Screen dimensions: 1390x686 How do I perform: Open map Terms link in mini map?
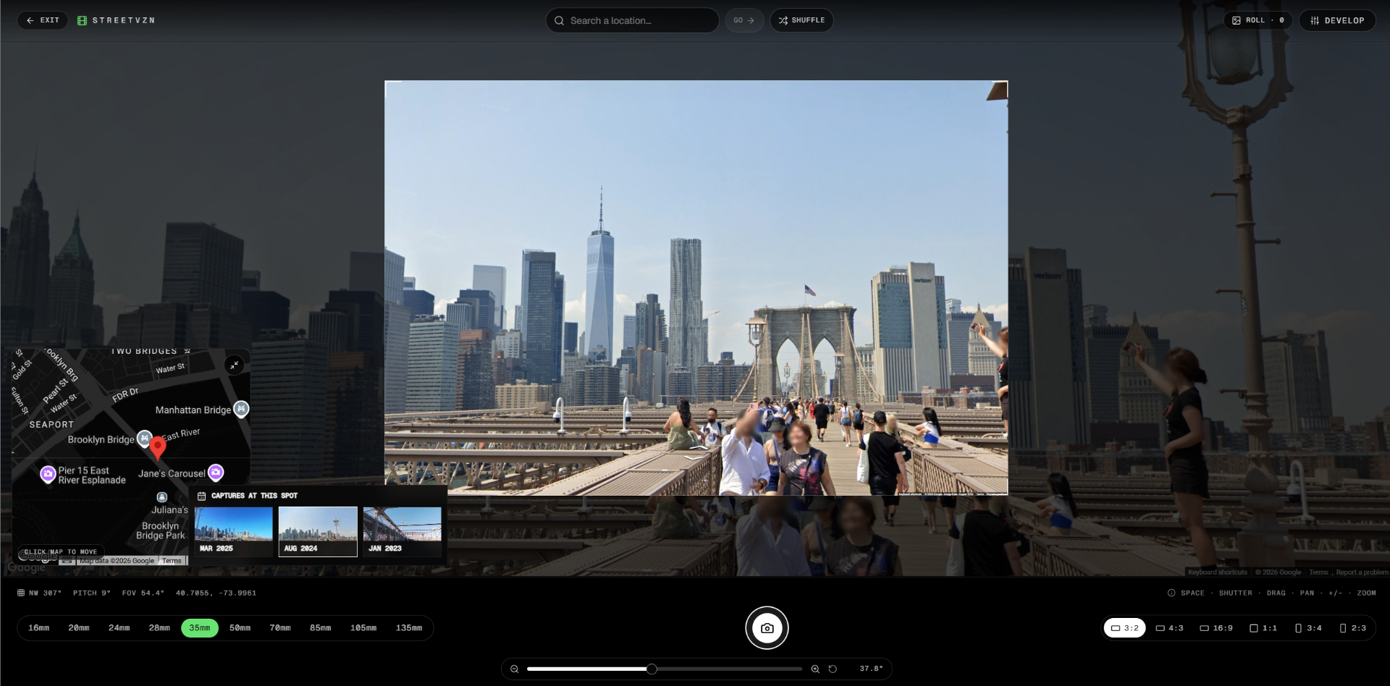(x=172, y=561)
